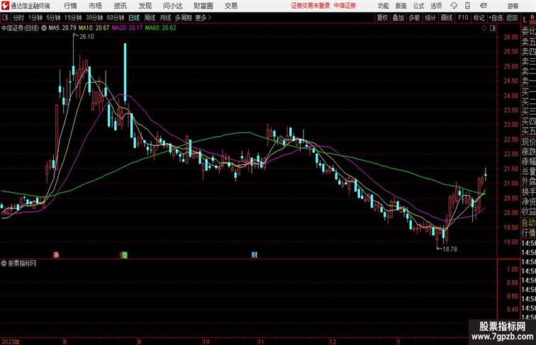The height and width of the screenshot is (345, 536).
Task: Click the 返回 back button
Action: (x=512, y=18)
